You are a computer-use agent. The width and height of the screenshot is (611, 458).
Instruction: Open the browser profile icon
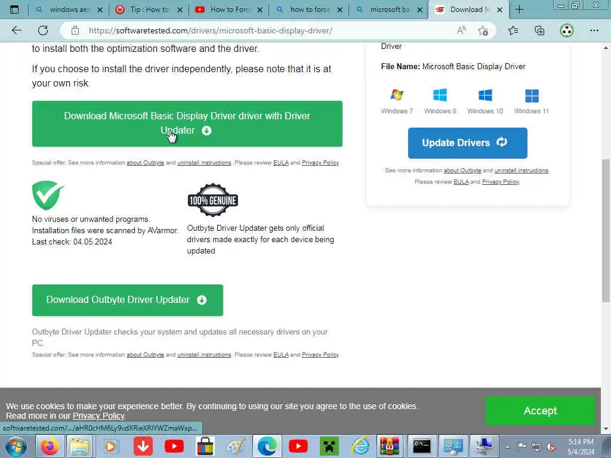[x=567, y=30]
